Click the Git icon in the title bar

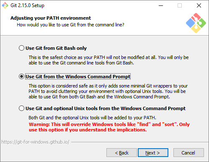(x=5, y=5)
